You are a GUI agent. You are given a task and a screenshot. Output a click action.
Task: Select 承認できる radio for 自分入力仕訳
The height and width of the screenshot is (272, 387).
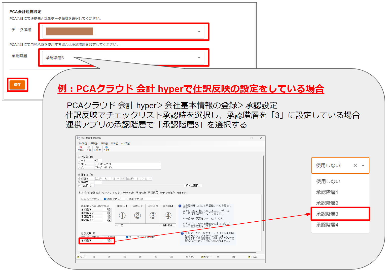[105, 199]
